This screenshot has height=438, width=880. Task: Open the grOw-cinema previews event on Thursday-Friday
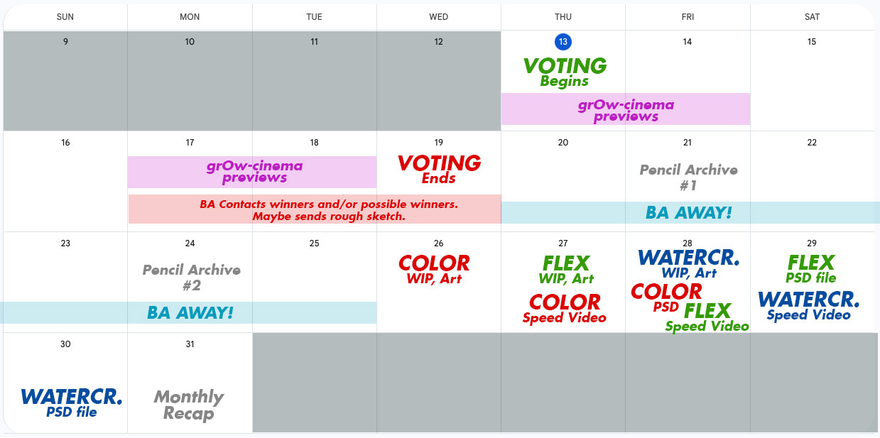(626, 109)
